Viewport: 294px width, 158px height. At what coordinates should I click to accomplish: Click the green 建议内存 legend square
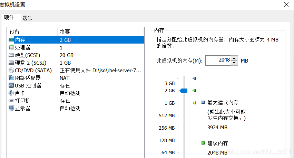tap(203, 143)
